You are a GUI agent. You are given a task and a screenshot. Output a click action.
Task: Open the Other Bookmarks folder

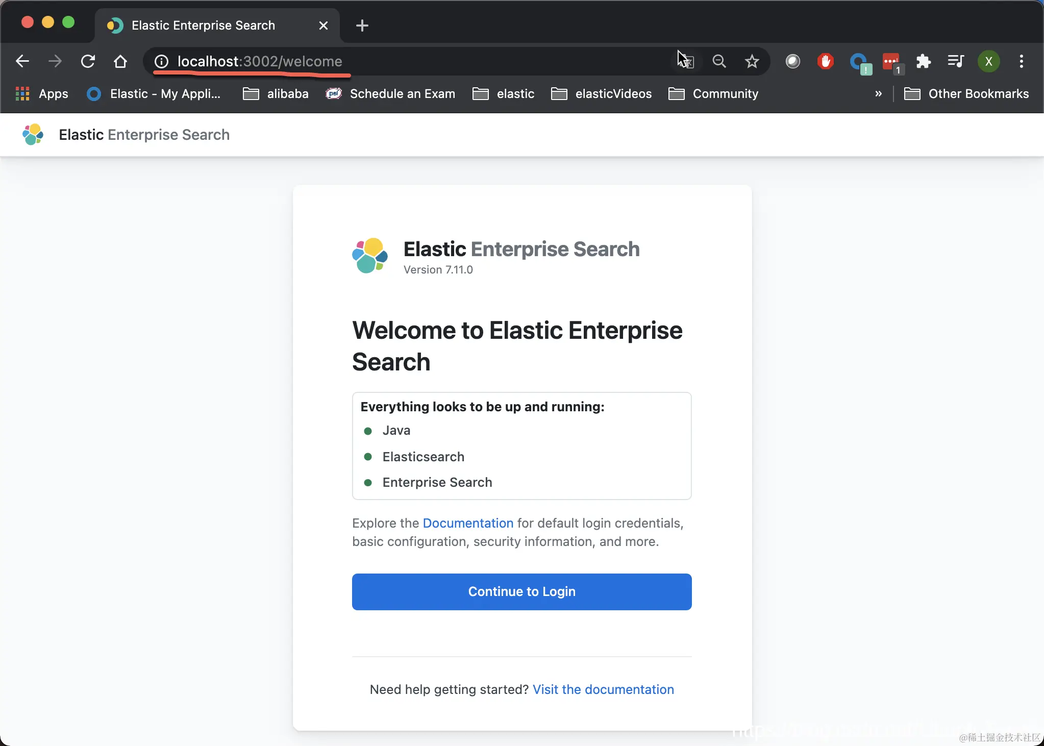tap(967, 94)
